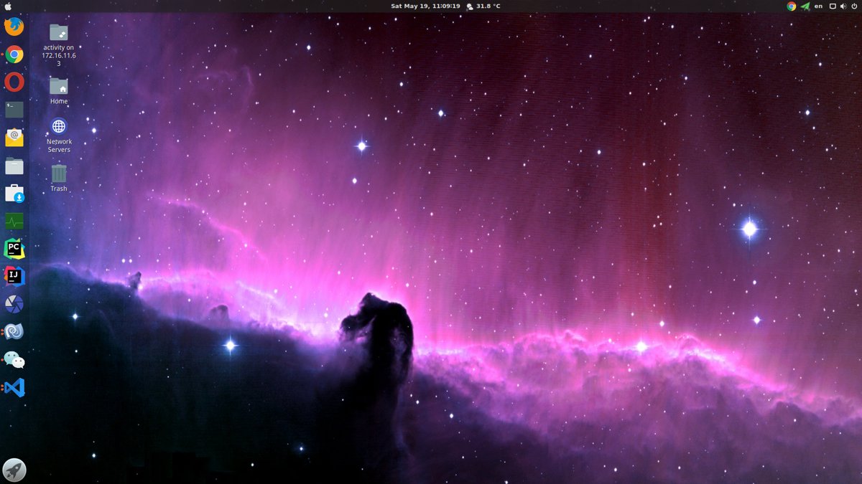Viewport: 862px width, 484px height.
Task: Open the power menu in top bar
Action: [854, 6]
